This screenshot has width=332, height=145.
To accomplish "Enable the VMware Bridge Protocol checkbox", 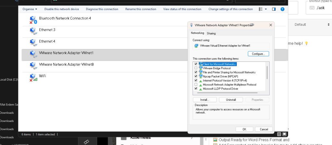I will (196, 68).
